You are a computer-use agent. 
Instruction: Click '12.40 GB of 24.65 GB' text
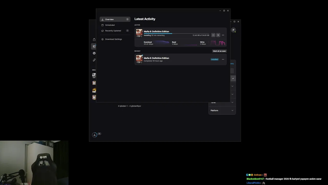201,35
